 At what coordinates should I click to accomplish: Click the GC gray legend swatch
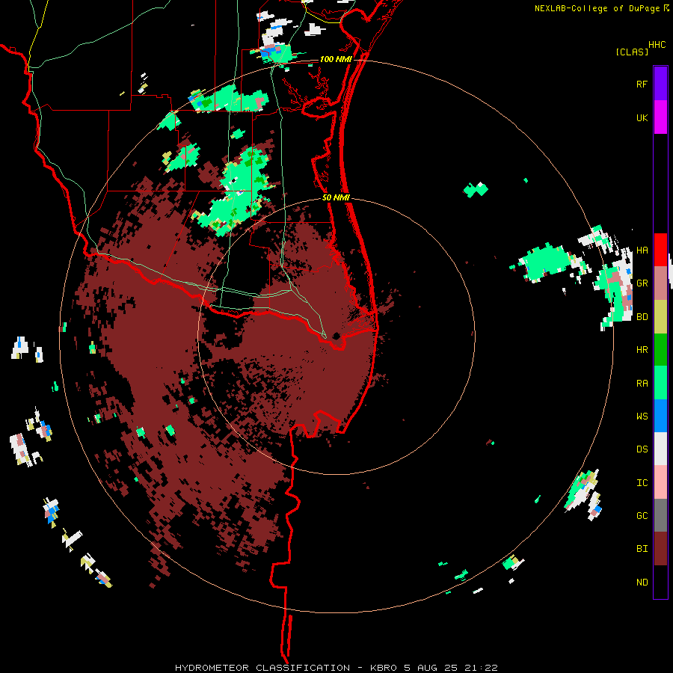[660, 515]
